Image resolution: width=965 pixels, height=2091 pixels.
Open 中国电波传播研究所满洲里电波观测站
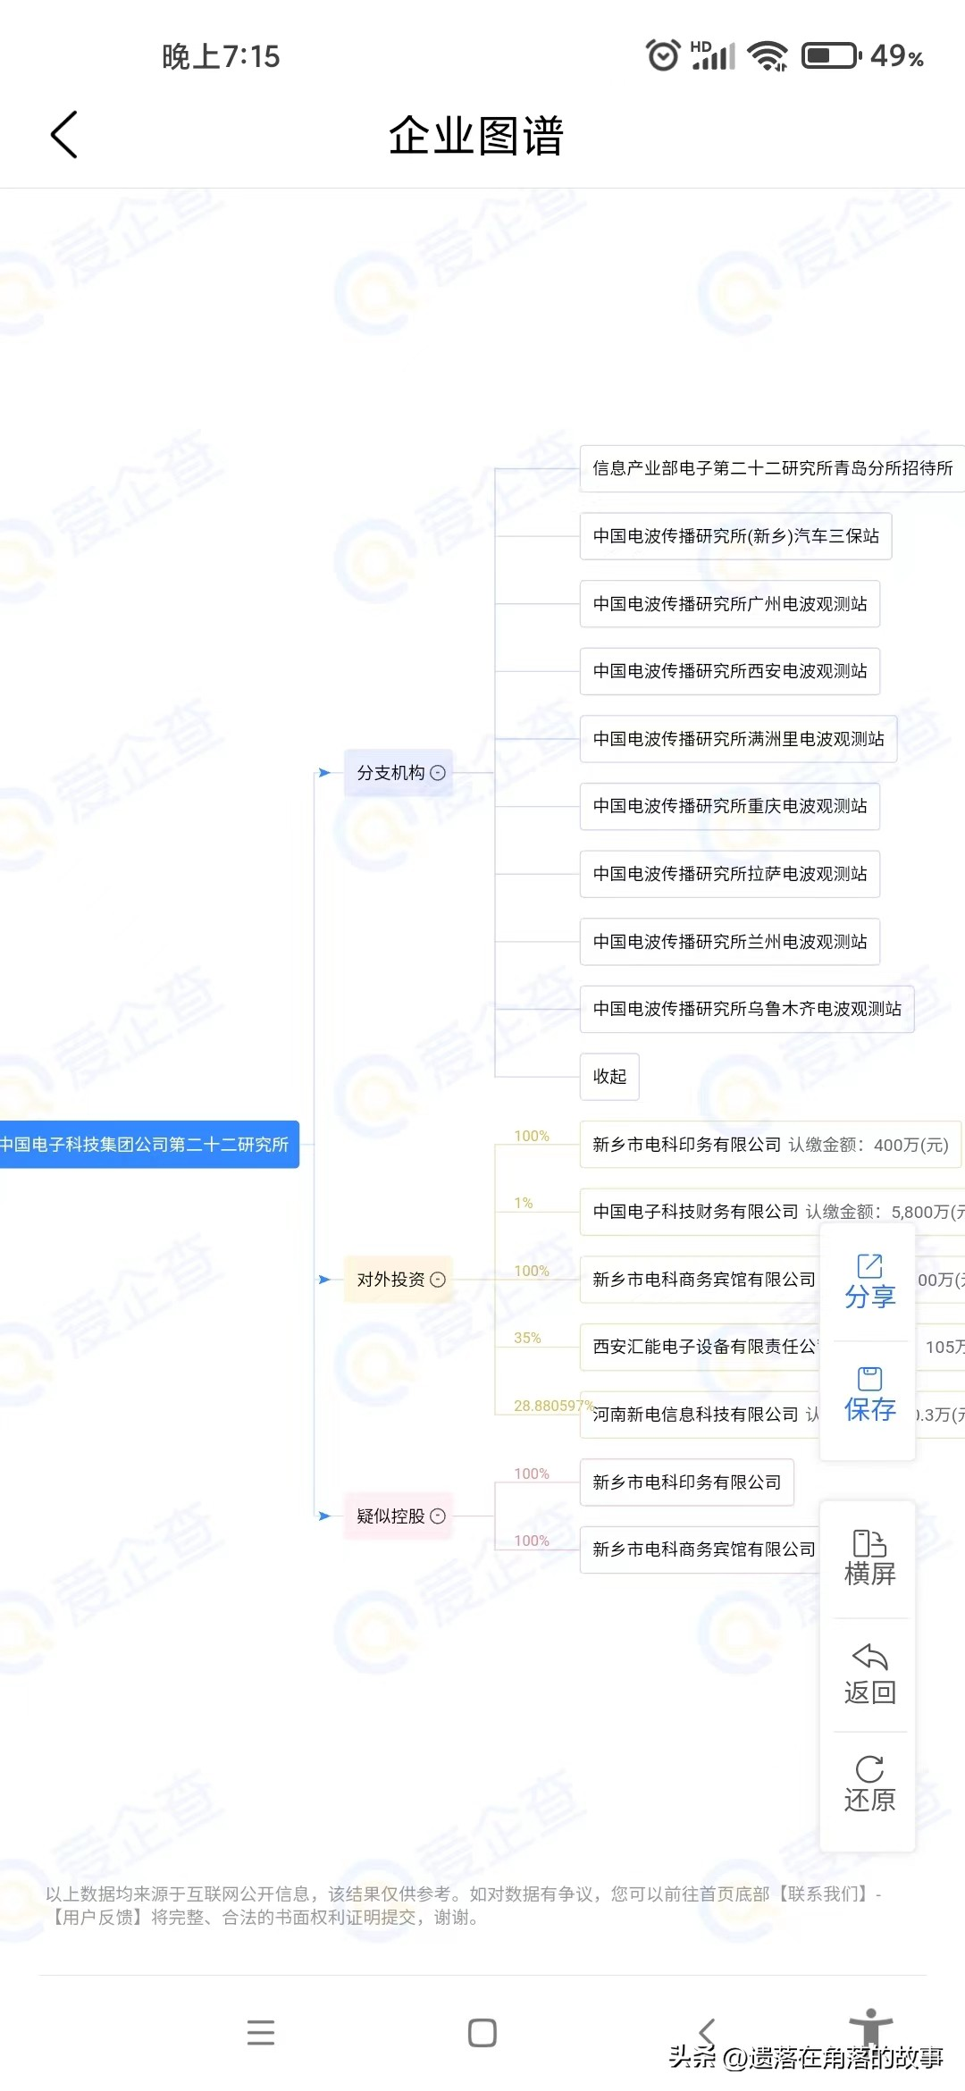coord(738,739)
